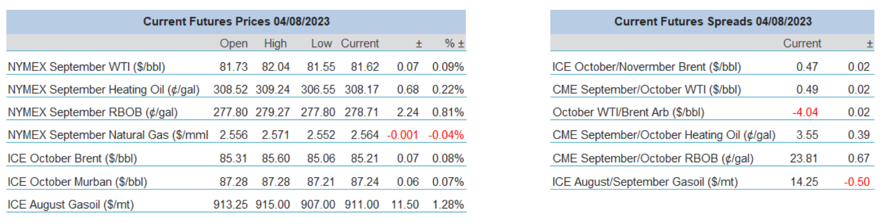Select the red -4.04 WTI/Brent Arb value
886x224 pixels.
click(x=807, y=113)
